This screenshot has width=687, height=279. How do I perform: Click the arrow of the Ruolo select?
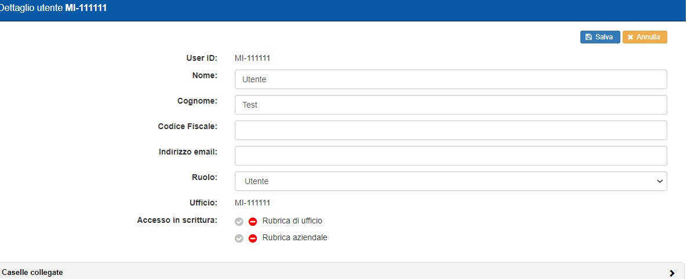click(x=659, y=181)
